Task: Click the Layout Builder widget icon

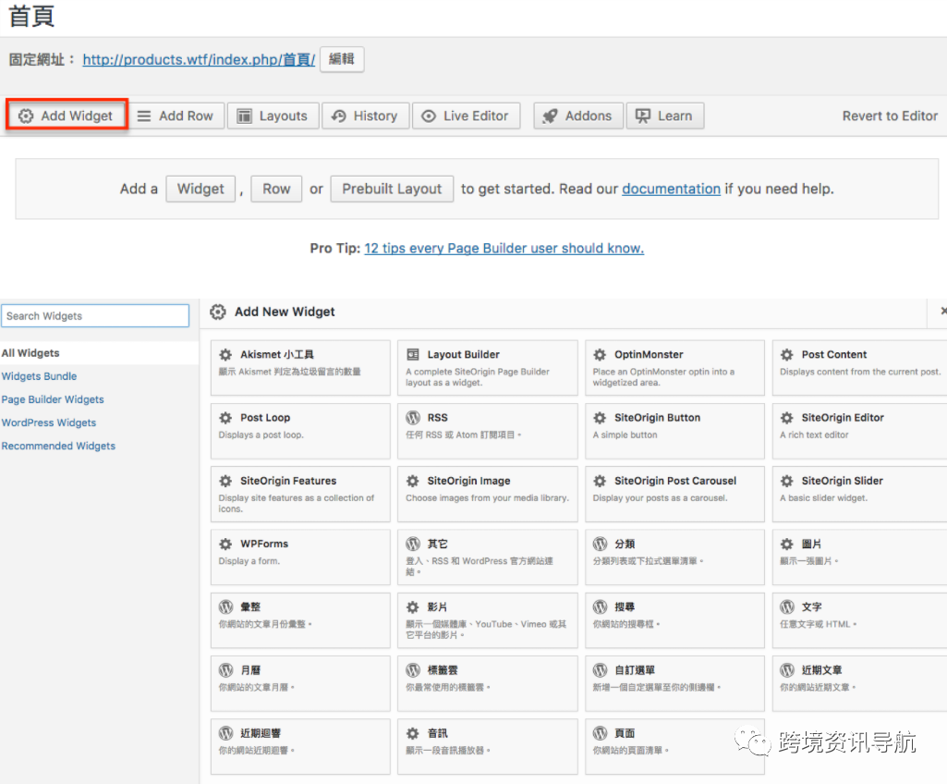Action: pyautogui.click(x=412, y=355)
